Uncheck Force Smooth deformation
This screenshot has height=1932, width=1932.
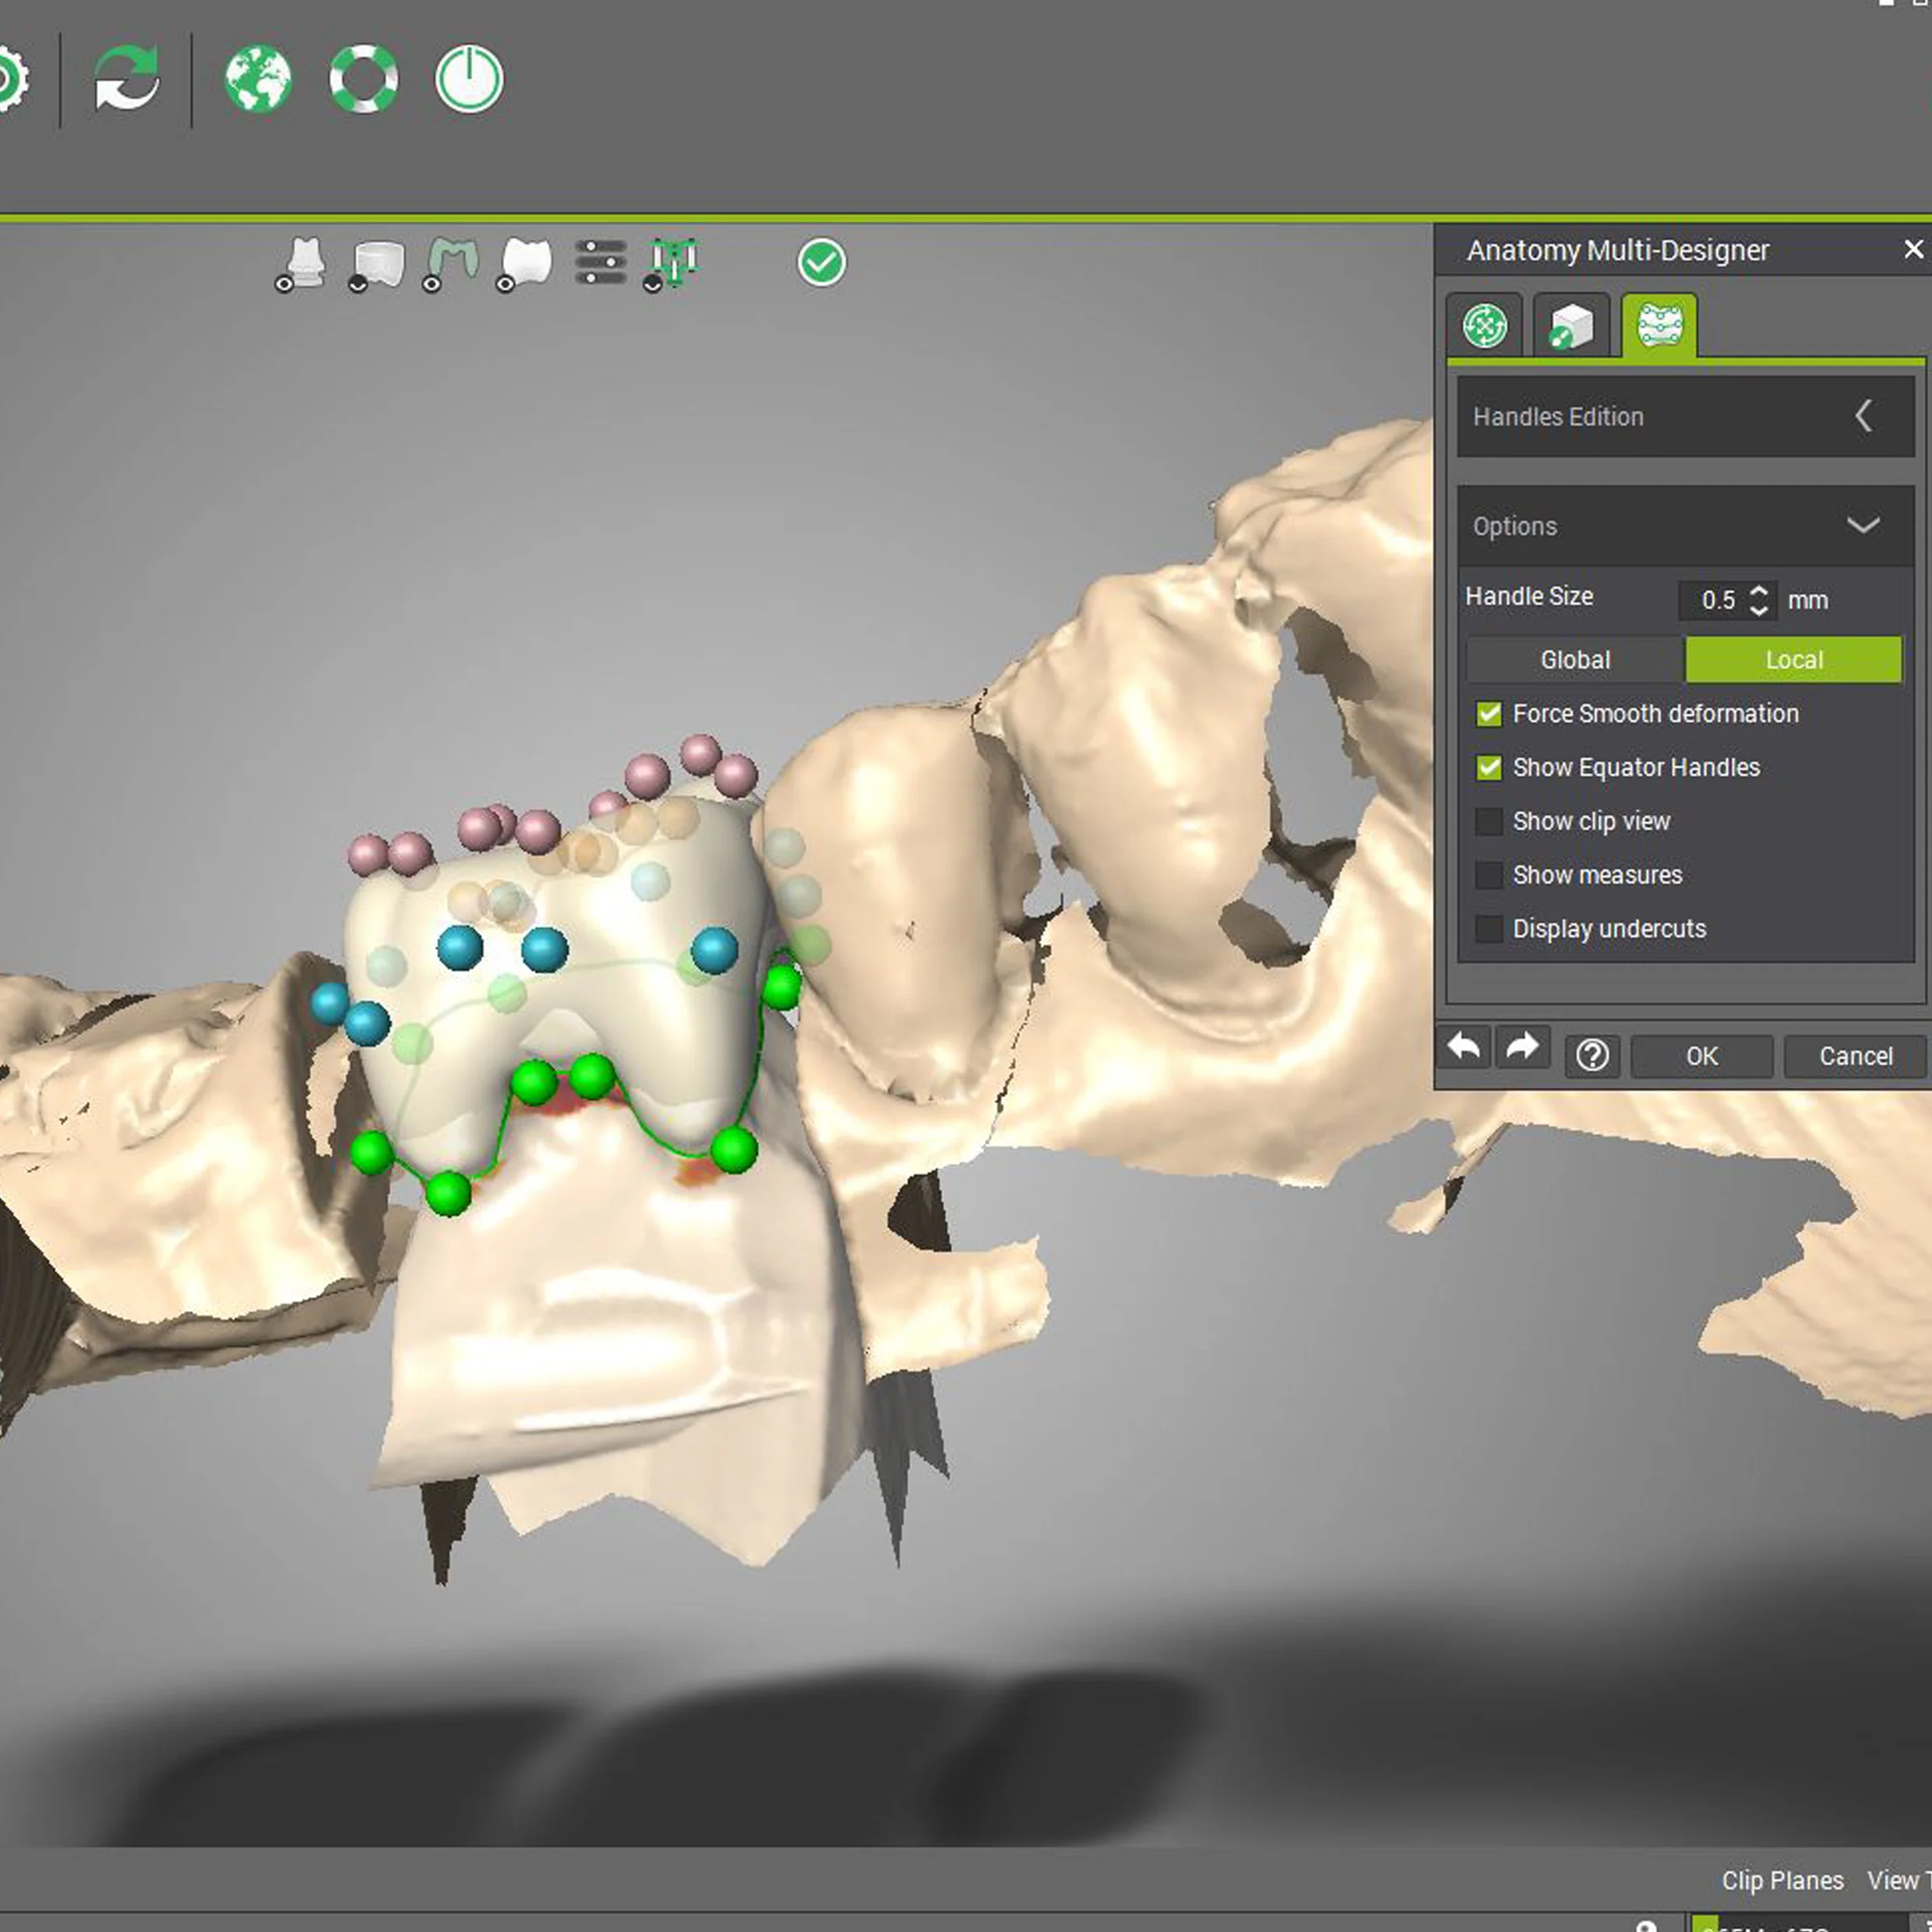1488,713
